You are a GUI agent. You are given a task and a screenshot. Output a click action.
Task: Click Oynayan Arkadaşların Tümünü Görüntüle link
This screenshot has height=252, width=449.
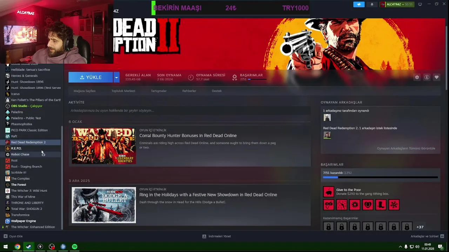(406, 148)
